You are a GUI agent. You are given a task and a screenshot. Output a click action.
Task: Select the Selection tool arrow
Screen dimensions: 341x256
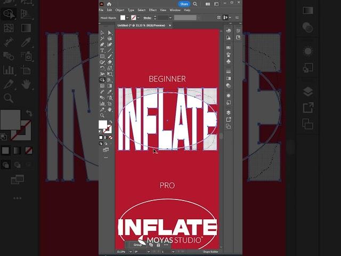102,33
